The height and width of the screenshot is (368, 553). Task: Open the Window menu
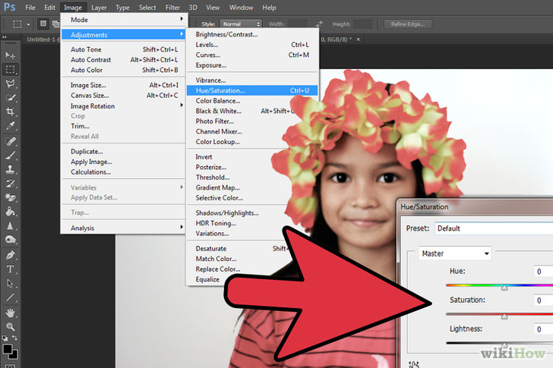point(241,8)
